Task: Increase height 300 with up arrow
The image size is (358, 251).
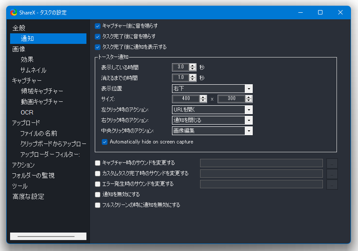Action: click(x=249, y=97)
